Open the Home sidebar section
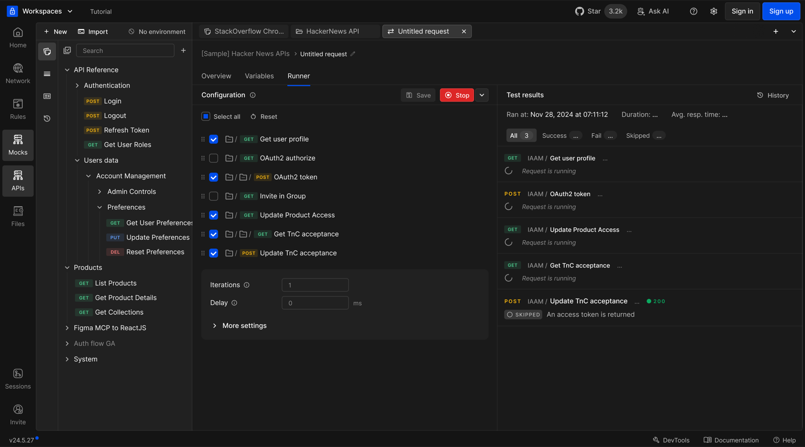The image size is (805, 447). [x=18, y=38]
